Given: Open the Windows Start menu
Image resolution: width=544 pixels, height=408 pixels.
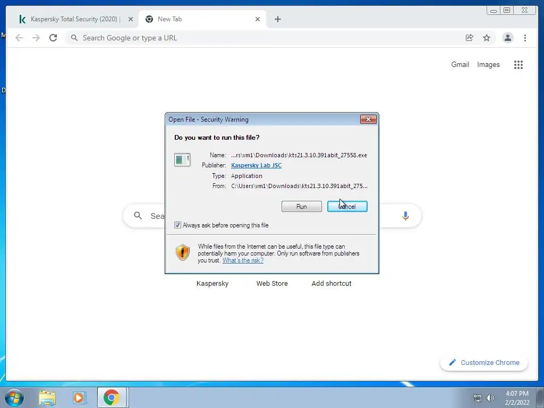Looking at the screenshot, I should (14, 397).
